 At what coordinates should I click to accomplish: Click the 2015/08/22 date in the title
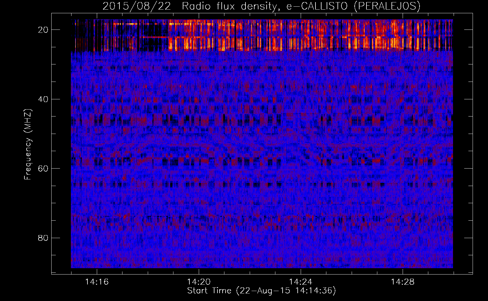pos(137,6)
